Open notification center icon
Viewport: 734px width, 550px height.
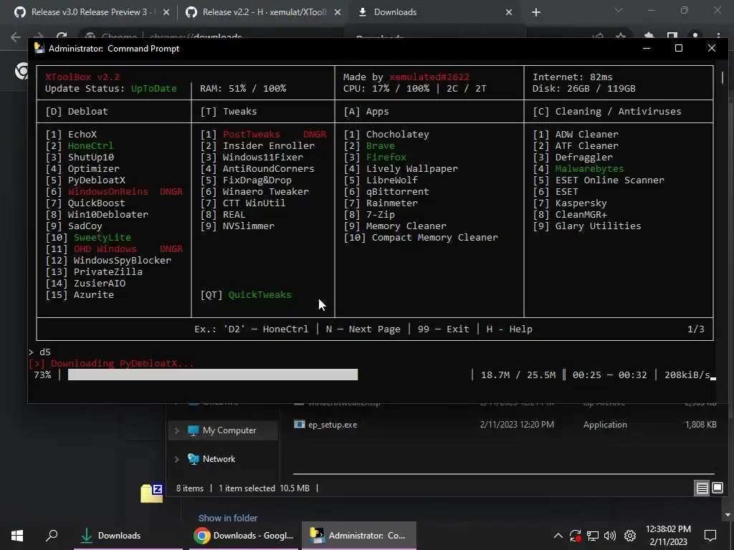click(x=710, y=536)
